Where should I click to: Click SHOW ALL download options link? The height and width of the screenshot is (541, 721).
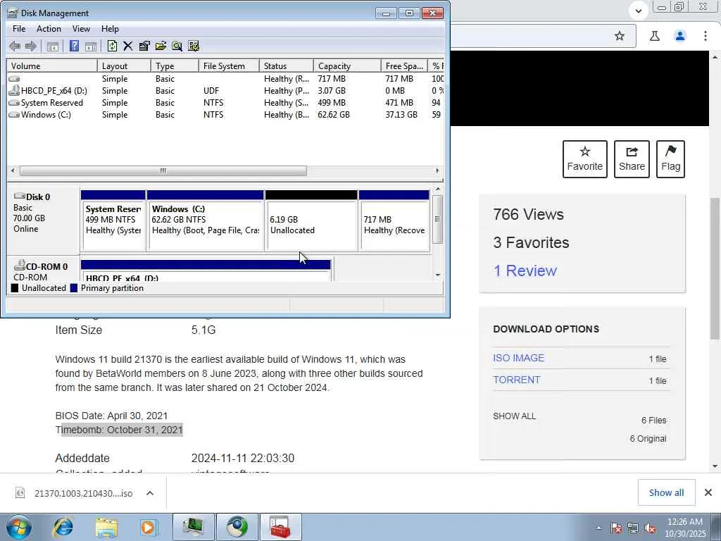pos(514,416)
